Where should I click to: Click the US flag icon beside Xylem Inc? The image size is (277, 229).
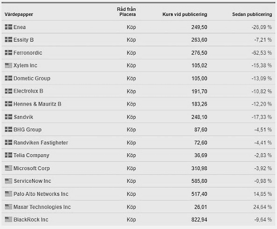(x=8, y=65)
